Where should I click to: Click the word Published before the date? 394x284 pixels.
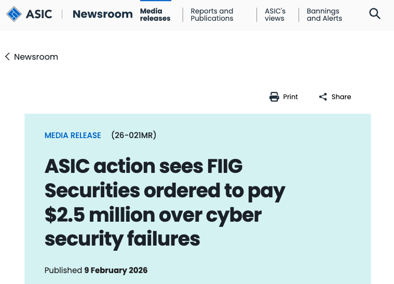(x=63, y=270)
